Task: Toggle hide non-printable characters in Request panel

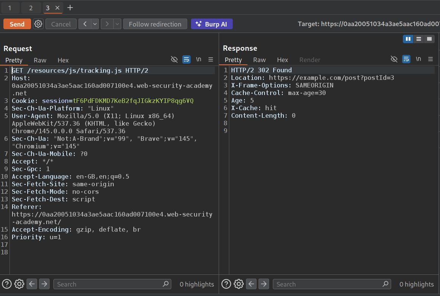Action: coord(174,59)
